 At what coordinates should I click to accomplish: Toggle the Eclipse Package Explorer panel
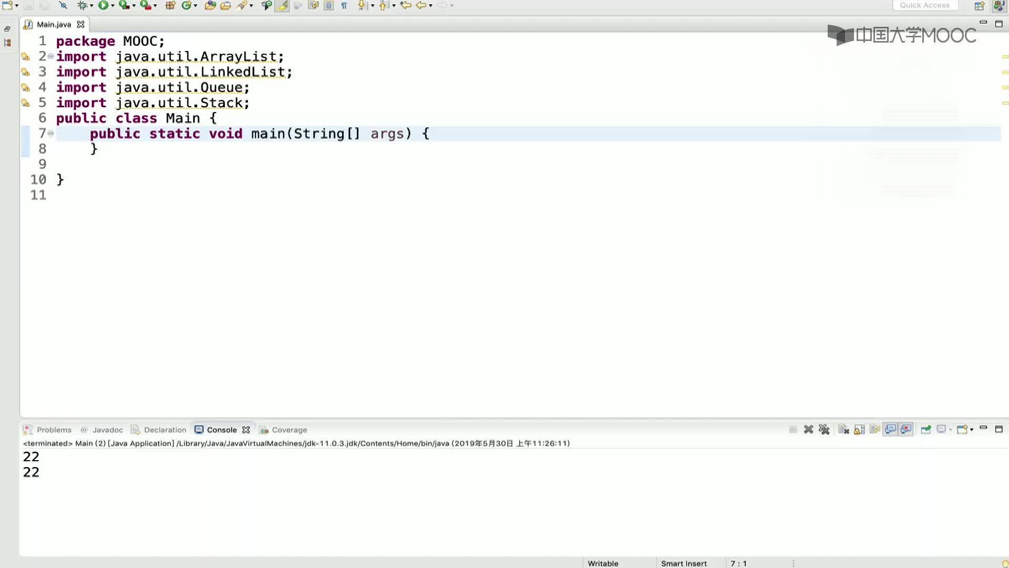[x=6, y=30]
